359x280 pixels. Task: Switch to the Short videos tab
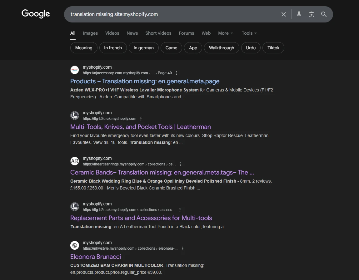158,33
